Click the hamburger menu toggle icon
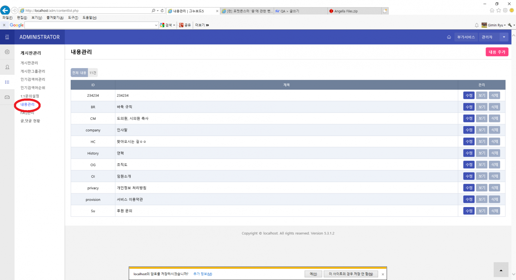 tap(7, 37)
